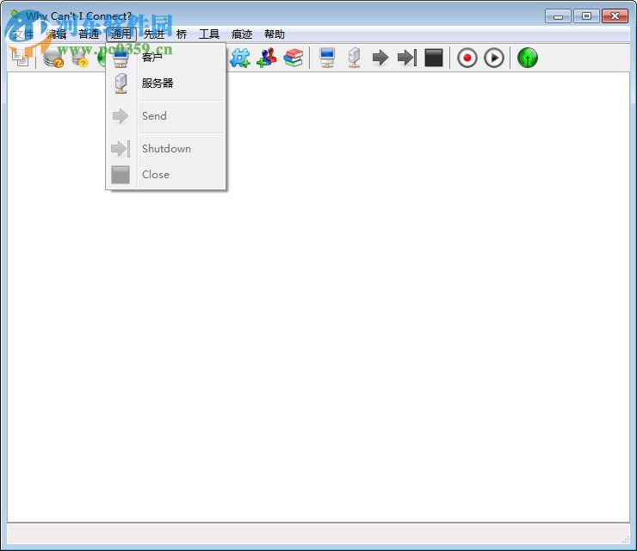Screen dimensions: 637x551
Task: Click the client computer icon in toolbar
Action: (x=327, y=58)
